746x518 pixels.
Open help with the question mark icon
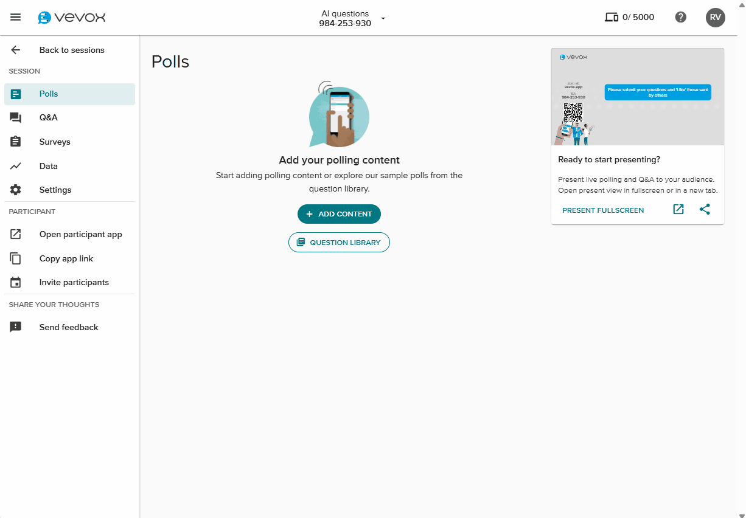(x=680, y=17)
